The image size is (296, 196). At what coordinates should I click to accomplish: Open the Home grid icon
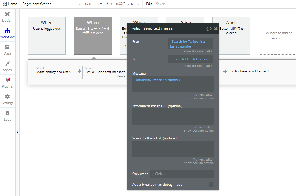pyautogui.click(x=5, y=4)
